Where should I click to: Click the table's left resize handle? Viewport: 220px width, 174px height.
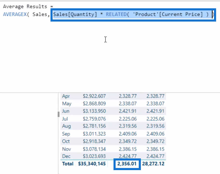coord(59,114)
